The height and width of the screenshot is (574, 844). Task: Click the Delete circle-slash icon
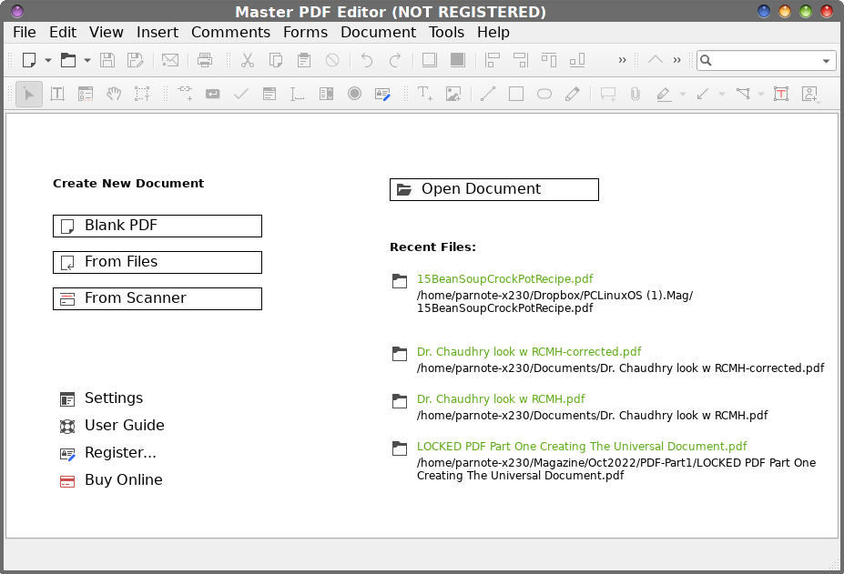point(332,60)
